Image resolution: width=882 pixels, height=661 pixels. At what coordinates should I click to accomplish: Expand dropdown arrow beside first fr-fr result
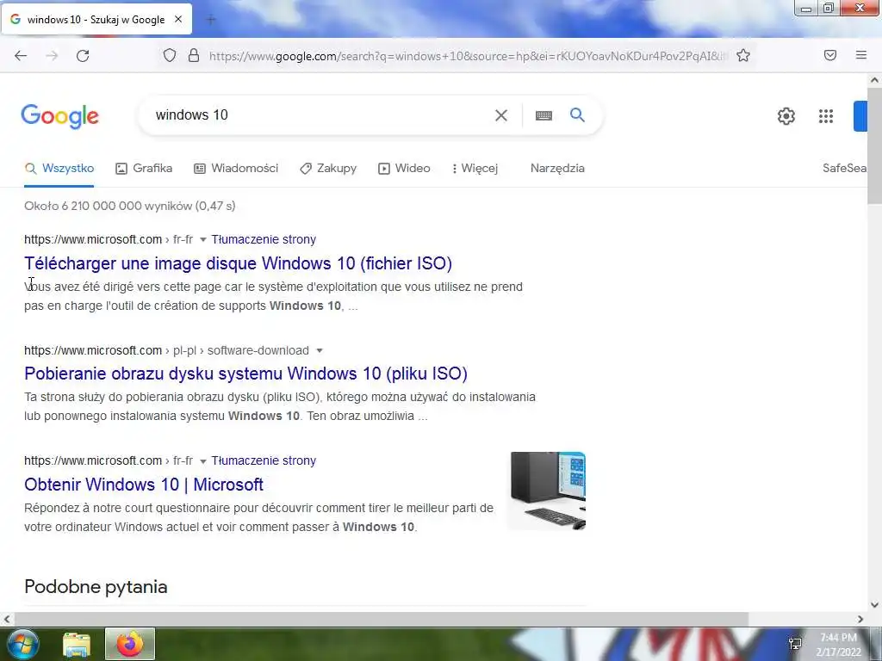(203, 240)
